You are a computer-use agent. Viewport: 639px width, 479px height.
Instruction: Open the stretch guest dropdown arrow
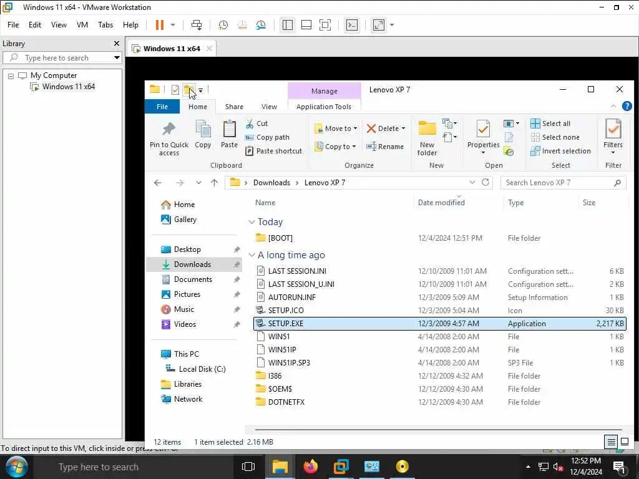[x=392, y=25]
